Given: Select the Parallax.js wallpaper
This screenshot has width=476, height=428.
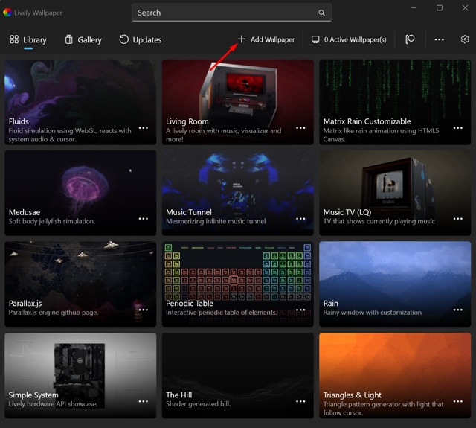Looking at the screenshot, I should 80,284.
